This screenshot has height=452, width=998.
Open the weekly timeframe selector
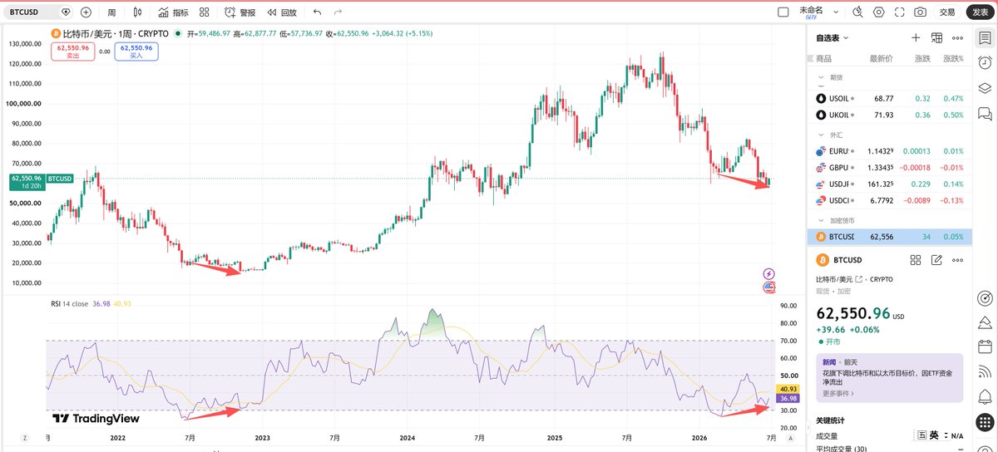coord(111,12)
